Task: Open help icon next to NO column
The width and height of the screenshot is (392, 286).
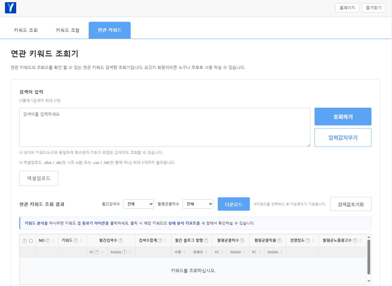Action: 48,240
